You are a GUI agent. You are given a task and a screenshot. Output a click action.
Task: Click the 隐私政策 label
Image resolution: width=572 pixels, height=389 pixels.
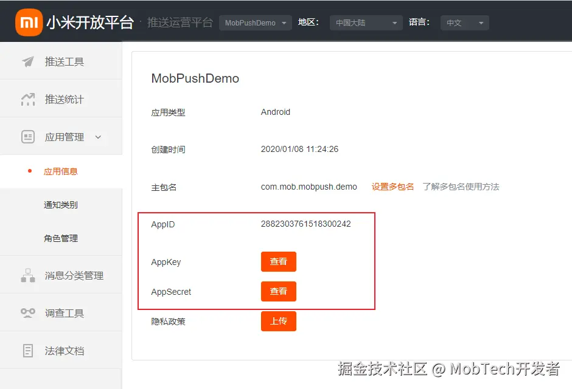[168, 322]
